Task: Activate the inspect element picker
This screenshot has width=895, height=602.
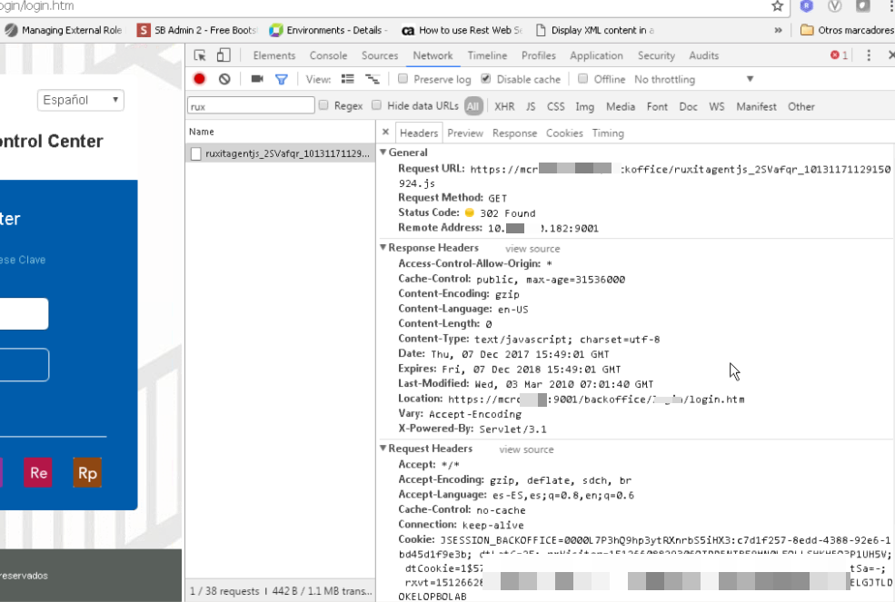Action: point(200,55)
